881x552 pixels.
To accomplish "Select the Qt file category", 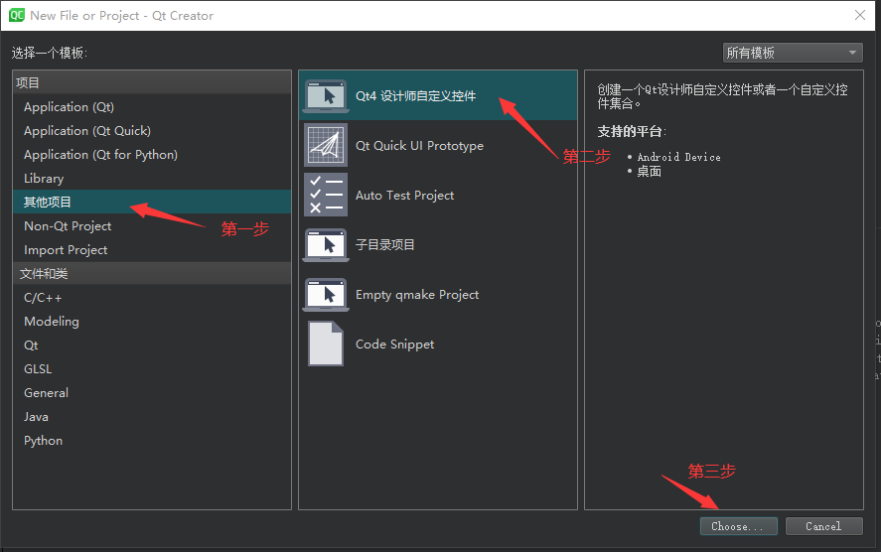I will (152, 345).
